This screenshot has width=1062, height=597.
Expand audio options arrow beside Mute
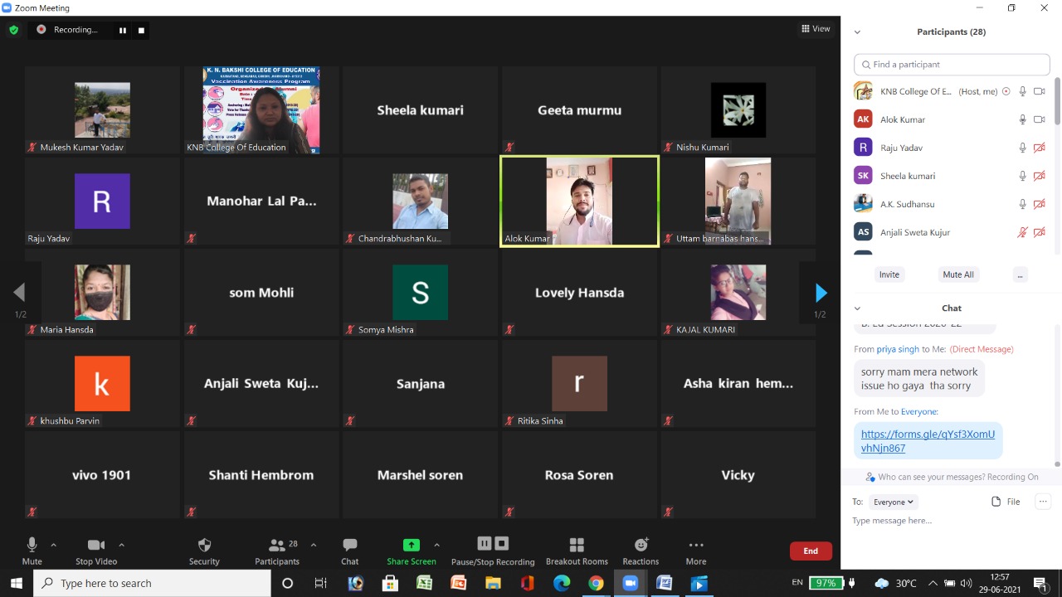point(54,545)
